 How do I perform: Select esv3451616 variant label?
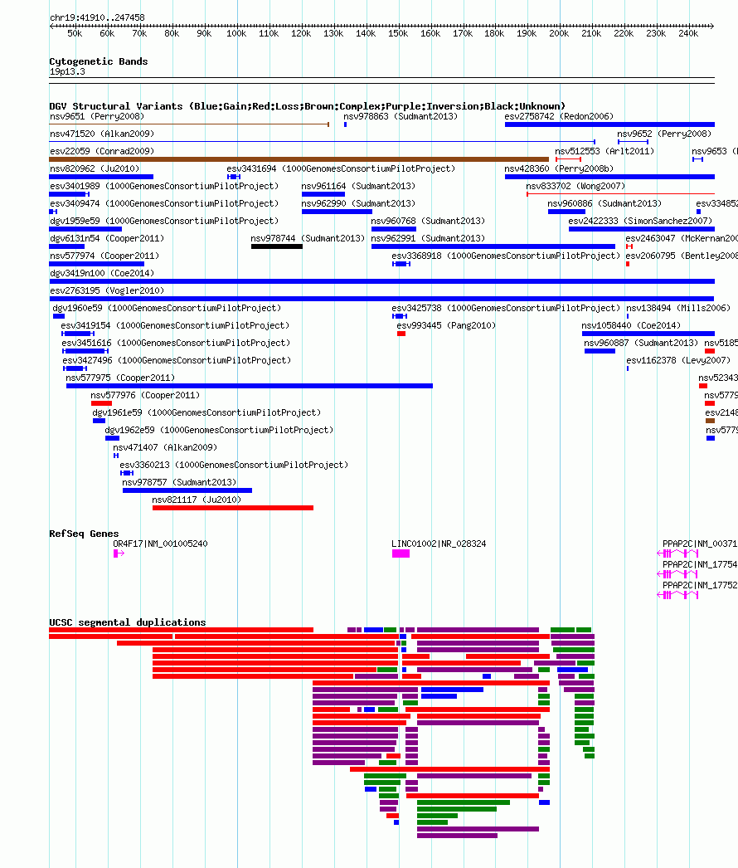pos(176,344)
